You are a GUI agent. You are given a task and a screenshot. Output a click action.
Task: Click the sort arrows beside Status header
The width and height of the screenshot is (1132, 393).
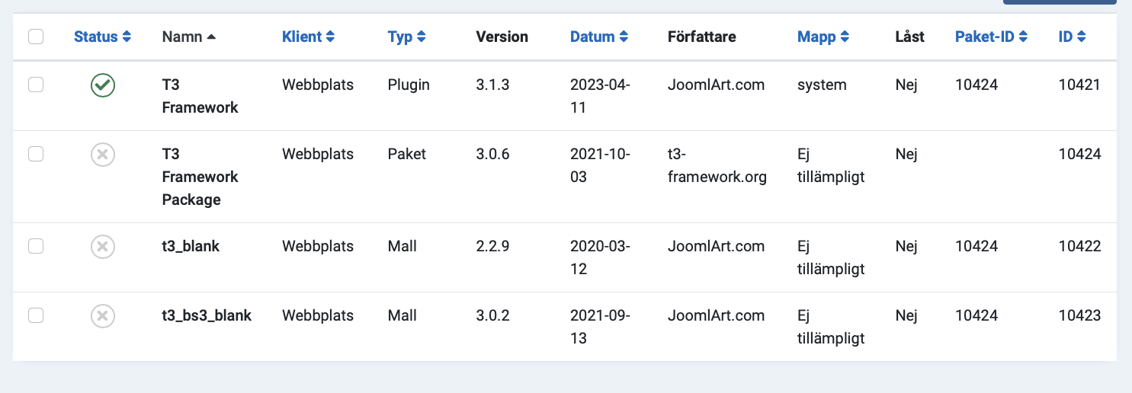(x=127, y=37)
